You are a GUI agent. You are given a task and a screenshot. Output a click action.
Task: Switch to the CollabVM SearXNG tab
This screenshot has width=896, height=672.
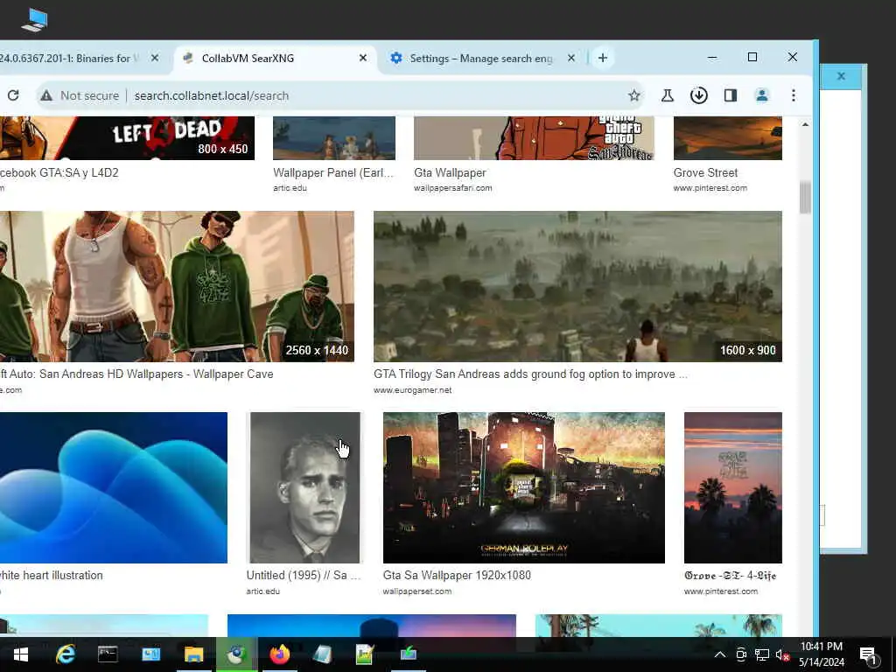(274, 59)
